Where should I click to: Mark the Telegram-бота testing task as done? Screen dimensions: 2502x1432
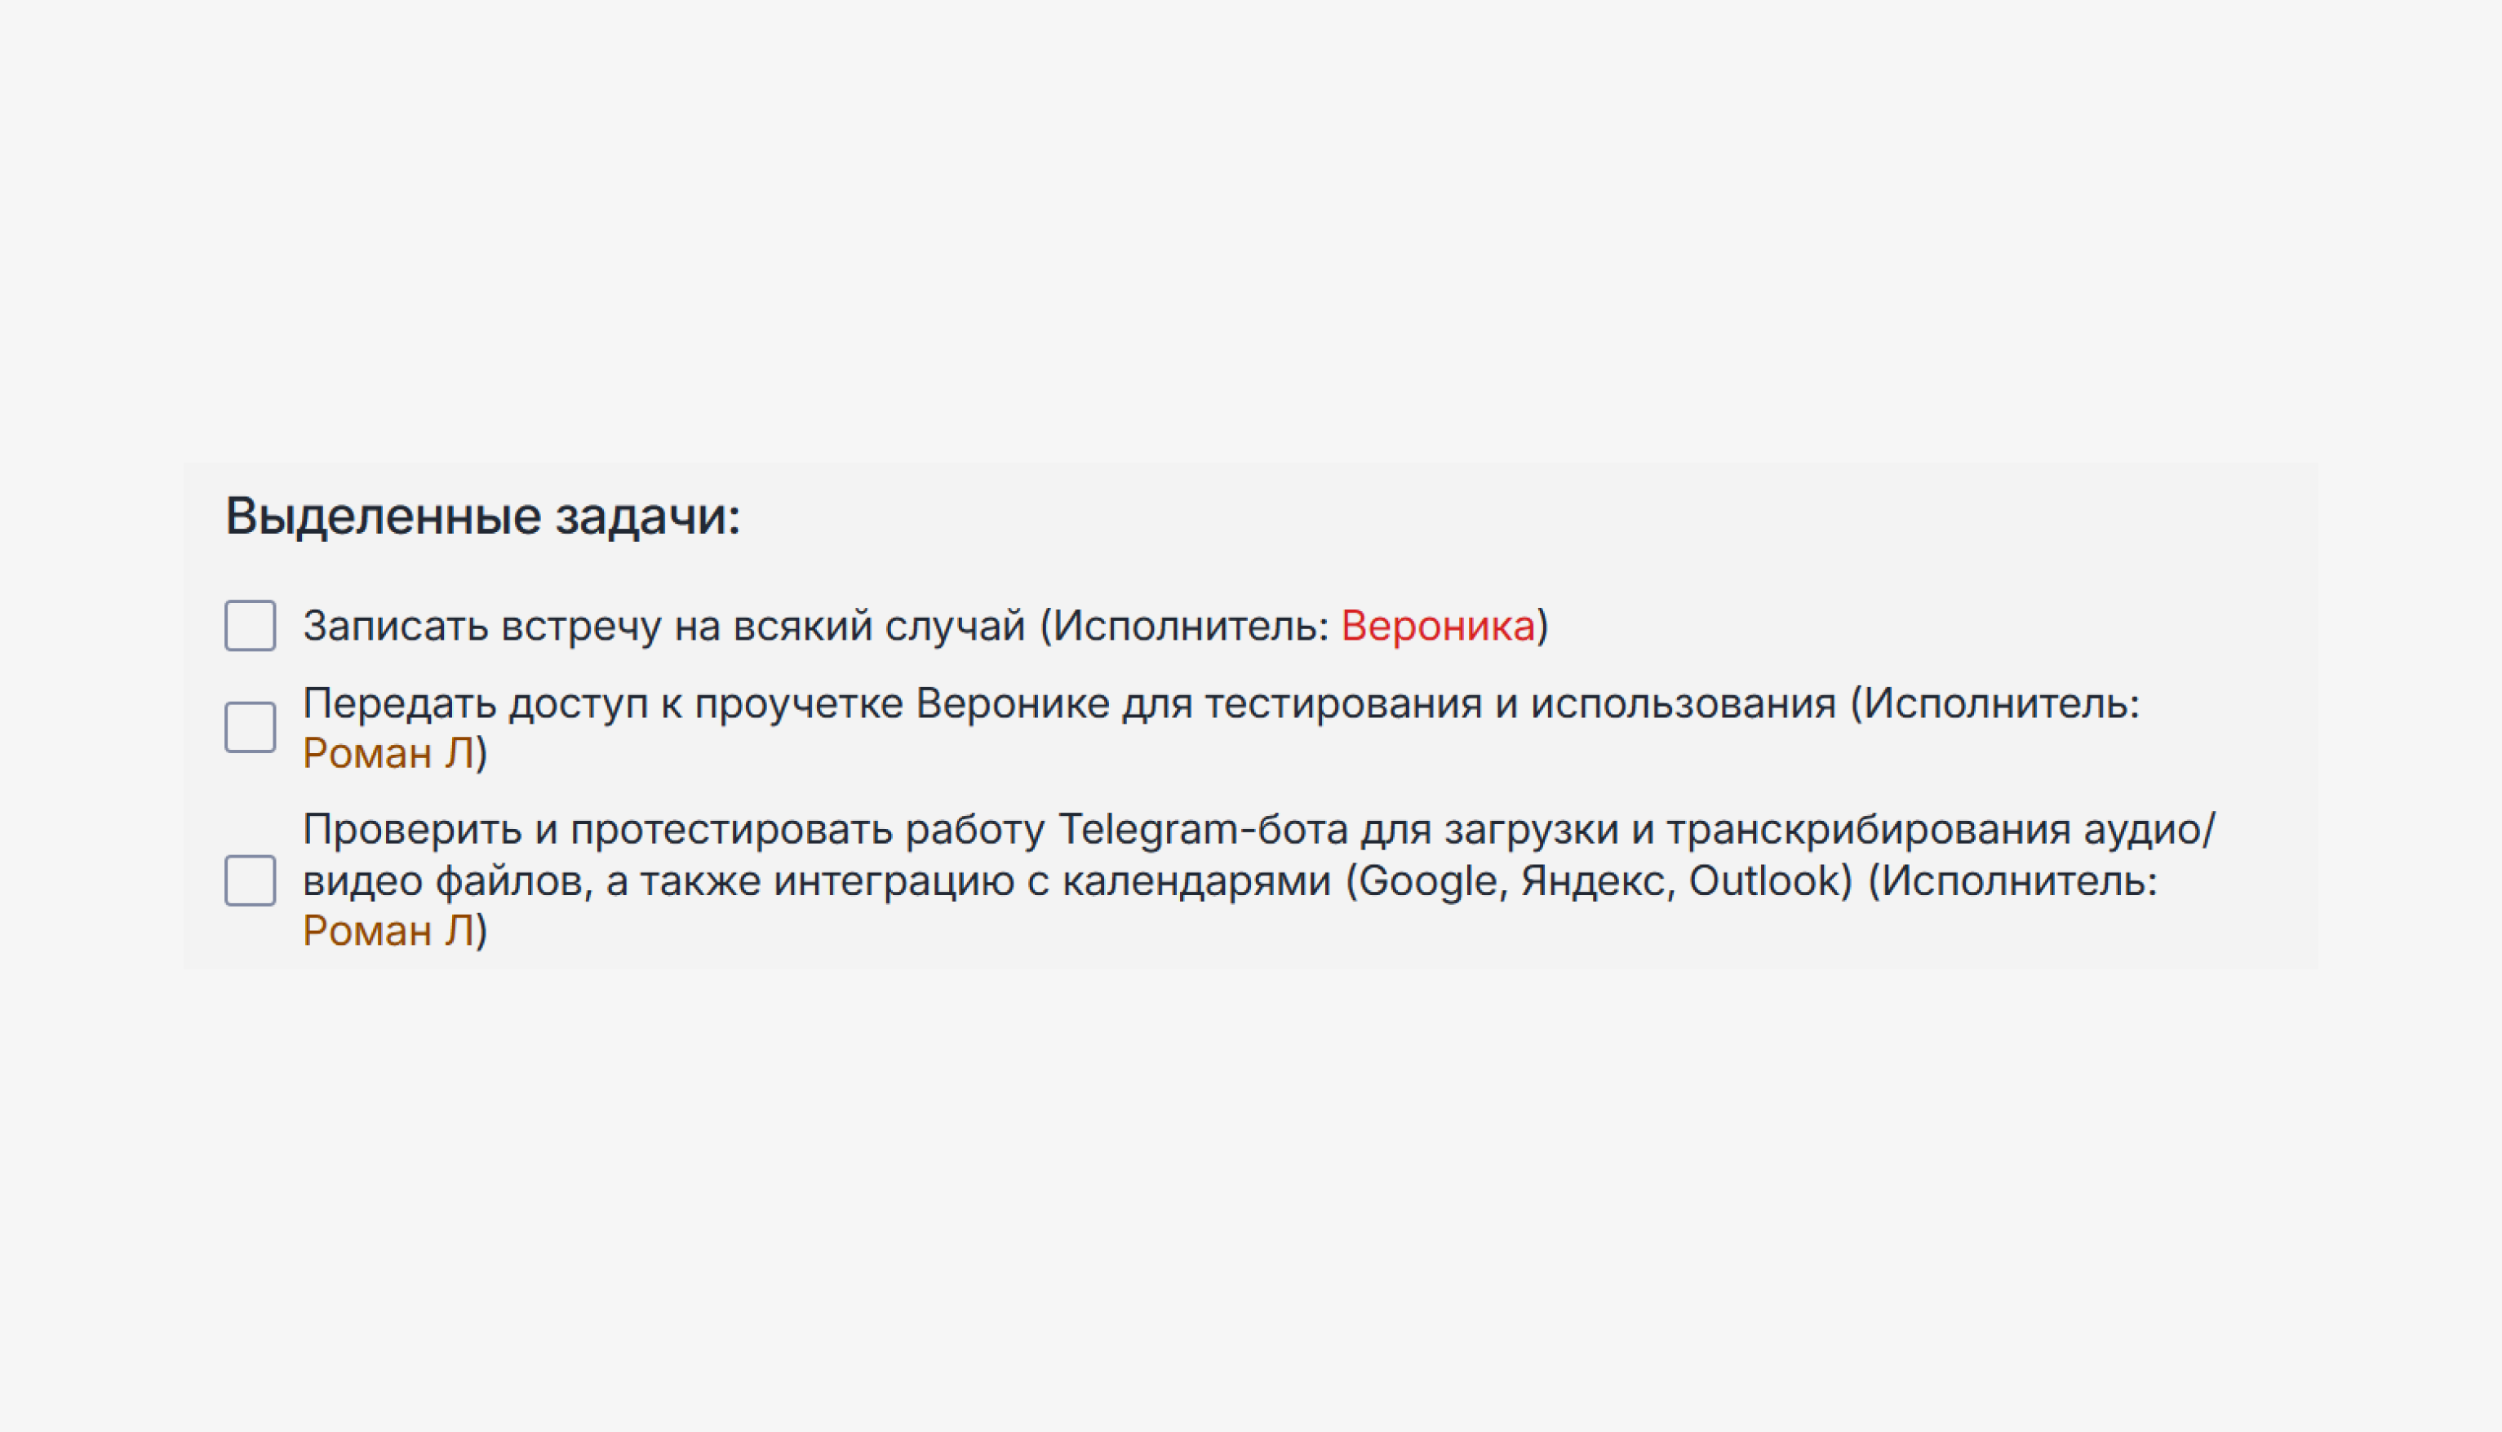pos(250,880)
